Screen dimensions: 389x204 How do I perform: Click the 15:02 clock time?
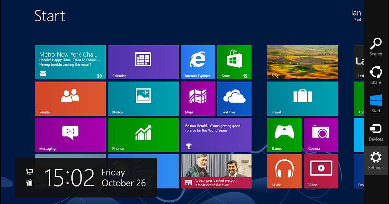click(x=69, y=178)
